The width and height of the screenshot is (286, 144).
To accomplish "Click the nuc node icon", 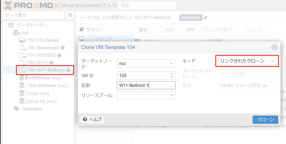I will point(17,33).
